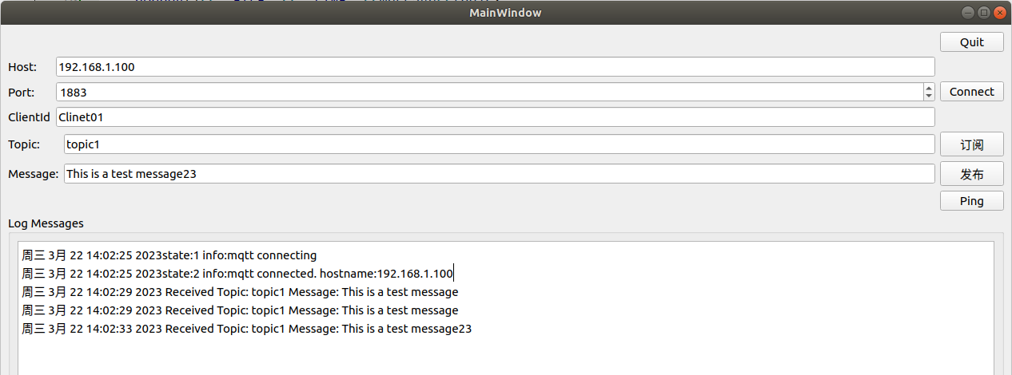Click the 'Host:' label
Viewport: 1012px width, 375px height.
click(x=22, y=67)
